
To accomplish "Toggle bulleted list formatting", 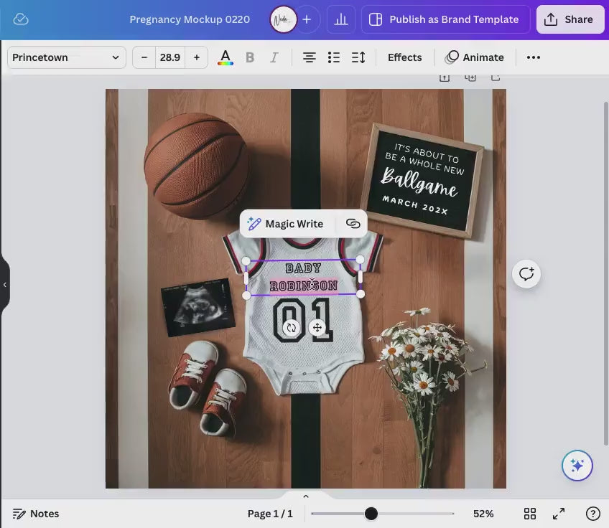I will coord(333,57).
